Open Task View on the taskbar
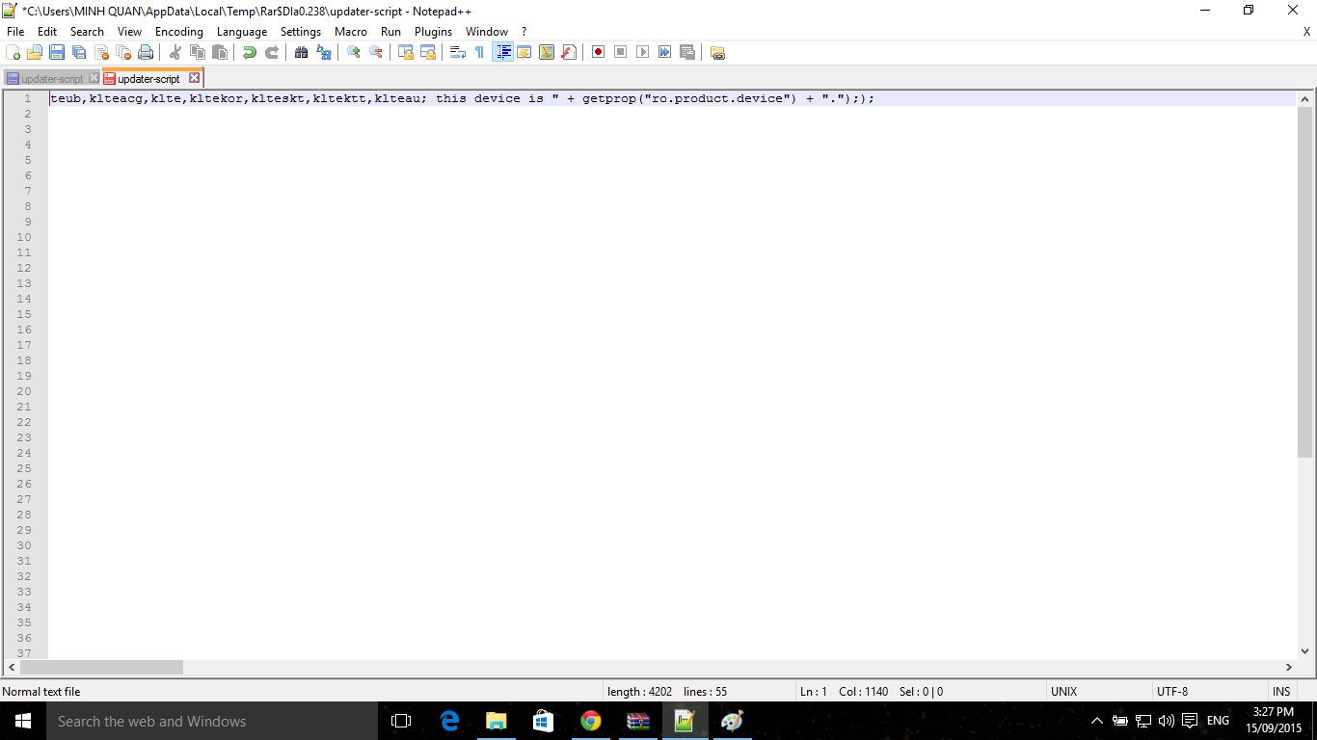 click(x=401, y=721)
